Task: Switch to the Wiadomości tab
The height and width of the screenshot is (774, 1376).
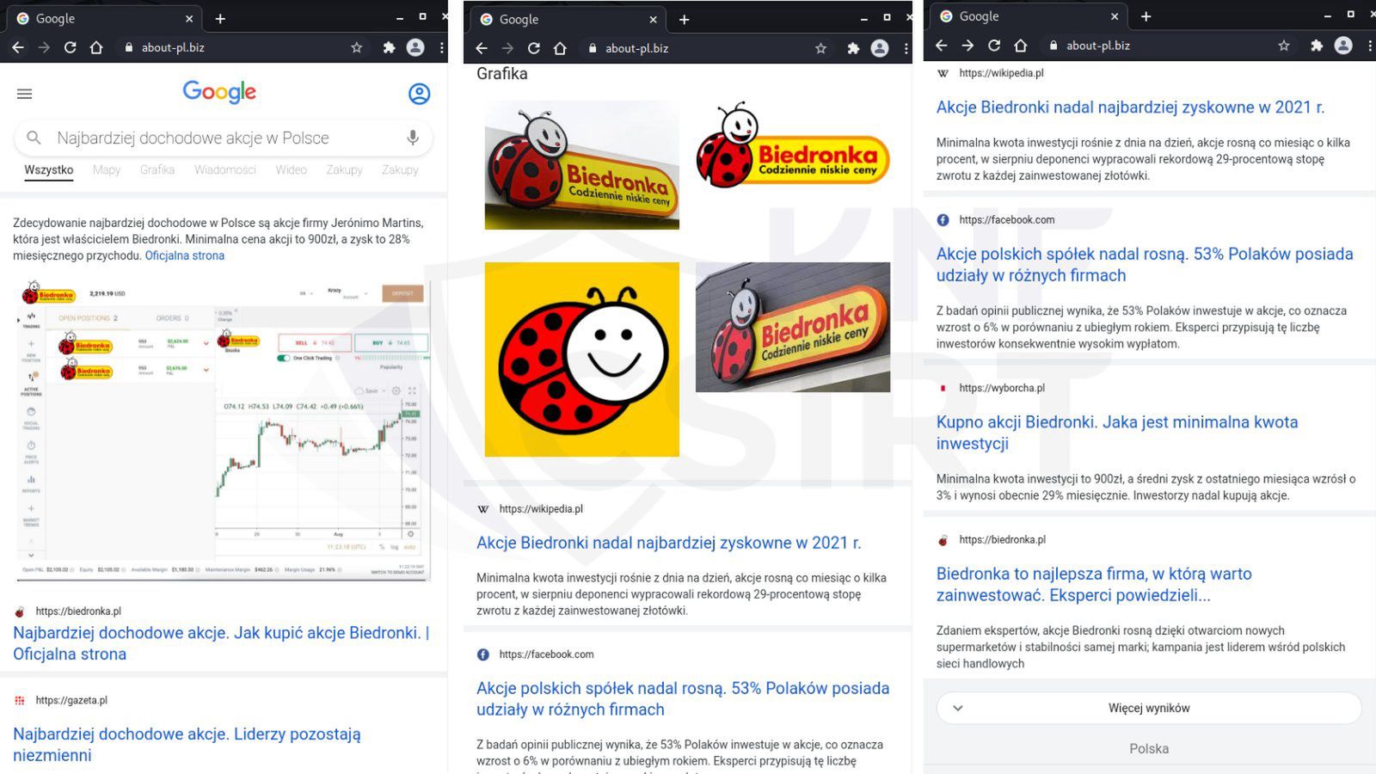Action: pos(225,170)
